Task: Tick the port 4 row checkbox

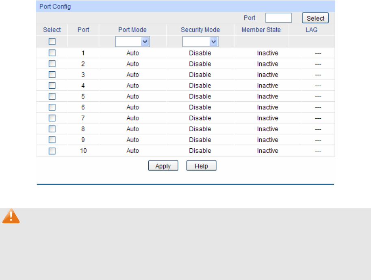Action: [52, 85]
